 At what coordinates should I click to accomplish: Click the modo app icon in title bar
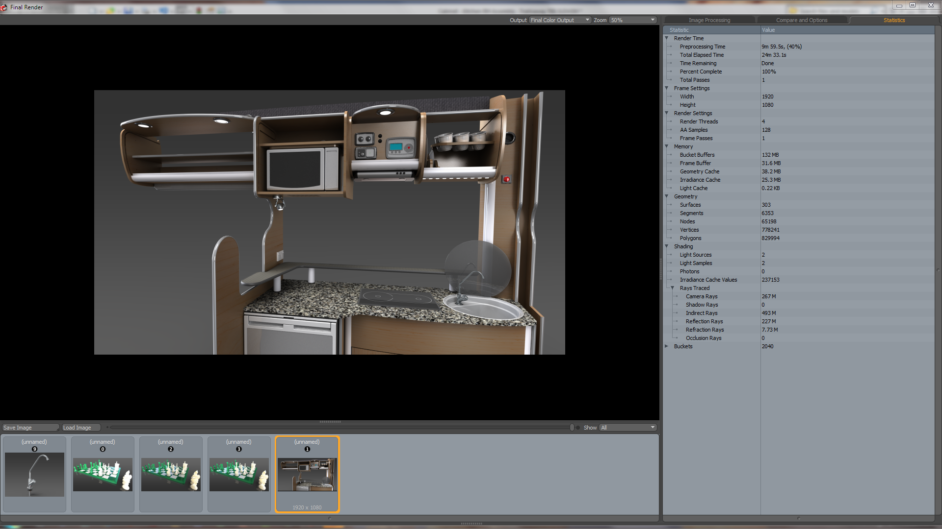coord(4,7)
